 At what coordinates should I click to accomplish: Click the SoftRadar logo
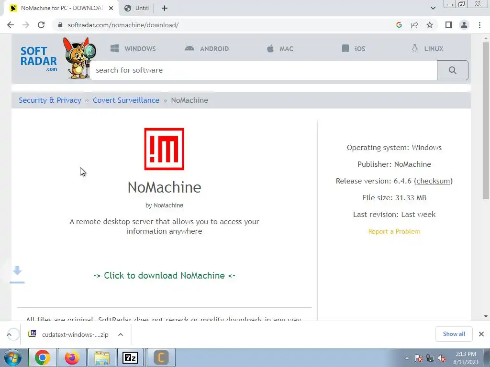(38, 59)
